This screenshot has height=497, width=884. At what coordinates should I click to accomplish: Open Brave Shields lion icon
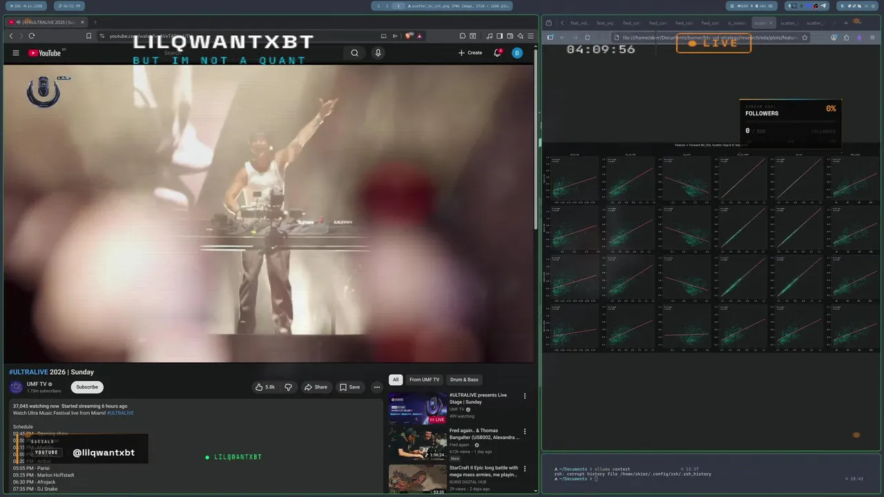[x=409, y=36]
